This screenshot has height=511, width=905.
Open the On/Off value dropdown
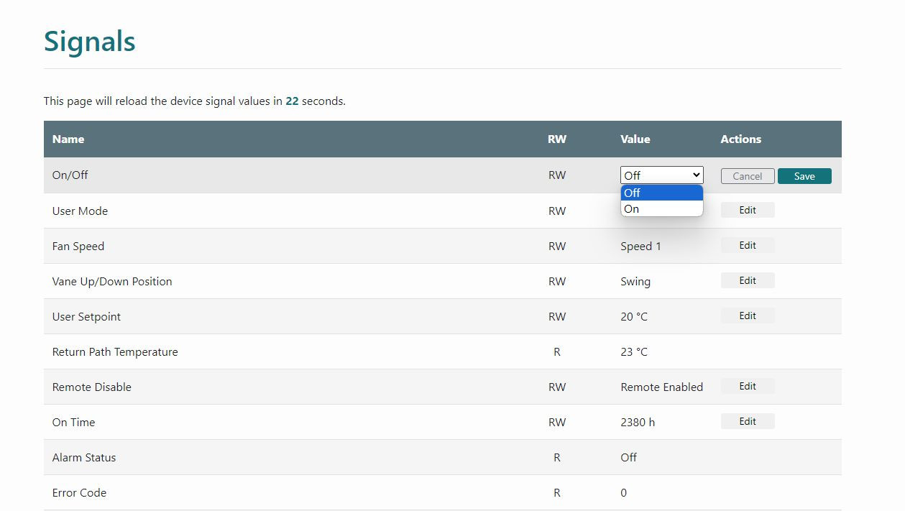(661, 175)
